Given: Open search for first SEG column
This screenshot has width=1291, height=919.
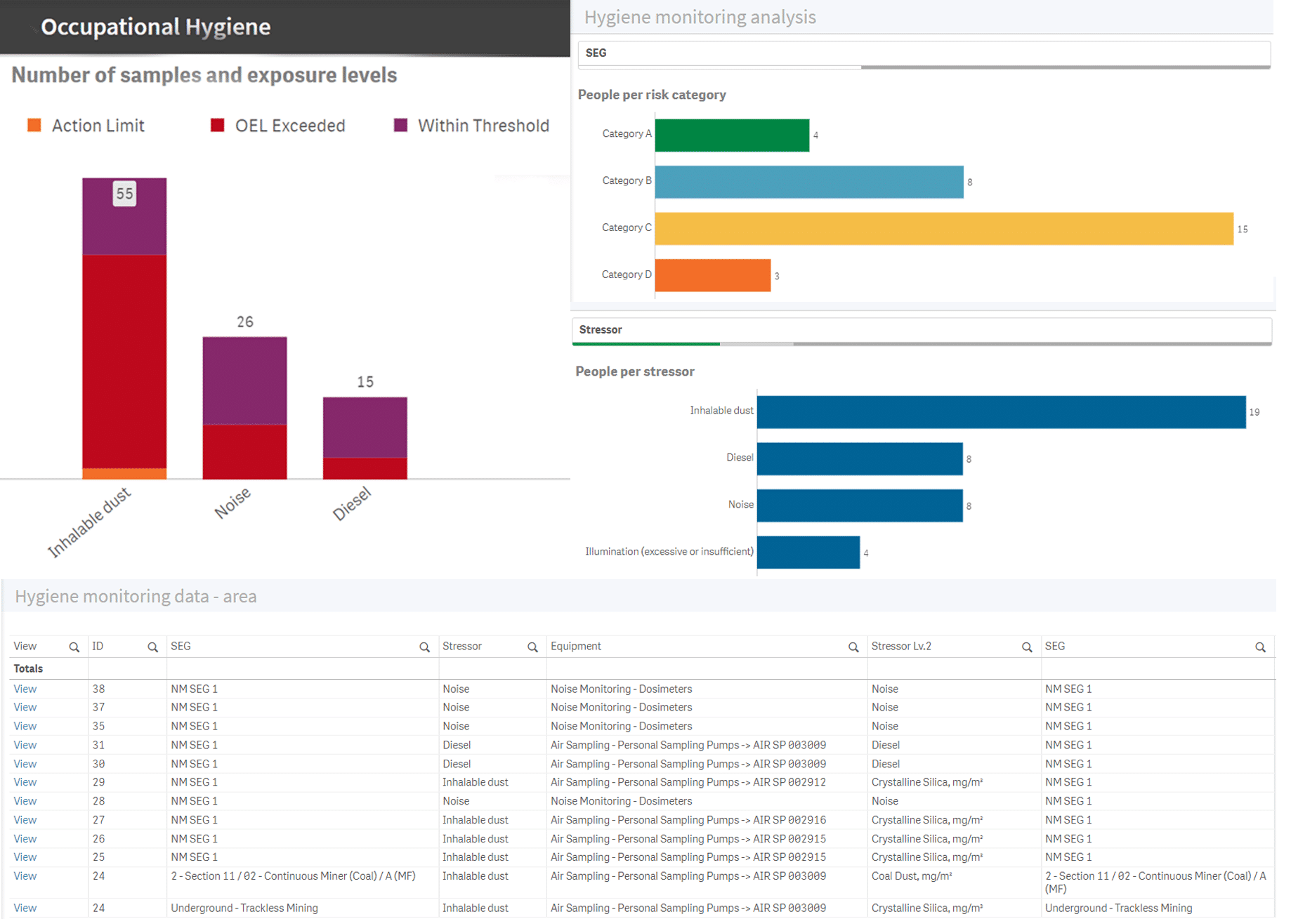Looking at the screenshot, I should tap(424, 647).
